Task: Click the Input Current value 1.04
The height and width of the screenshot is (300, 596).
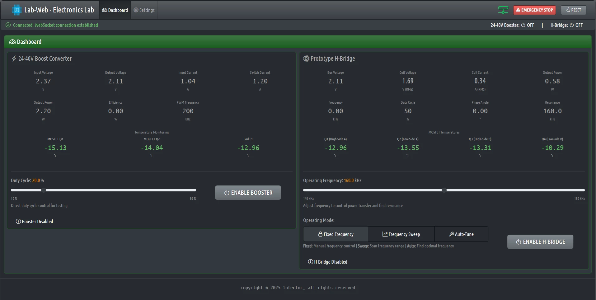Action: coord(188,81)
